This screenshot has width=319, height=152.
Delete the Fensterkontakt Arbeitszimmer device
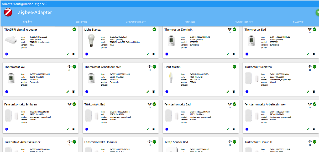click(x=314, y=129)
